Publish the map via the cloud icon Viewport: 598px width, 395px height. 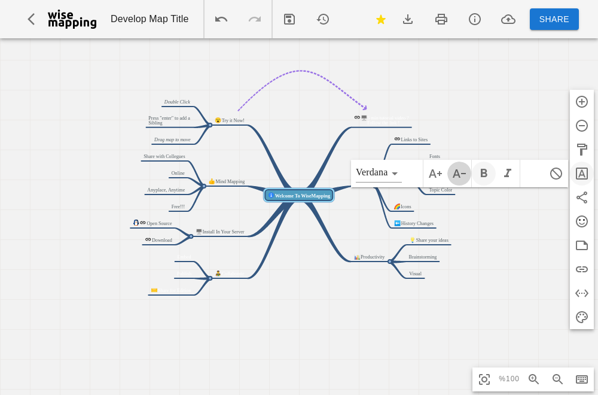tap(508, 19)
